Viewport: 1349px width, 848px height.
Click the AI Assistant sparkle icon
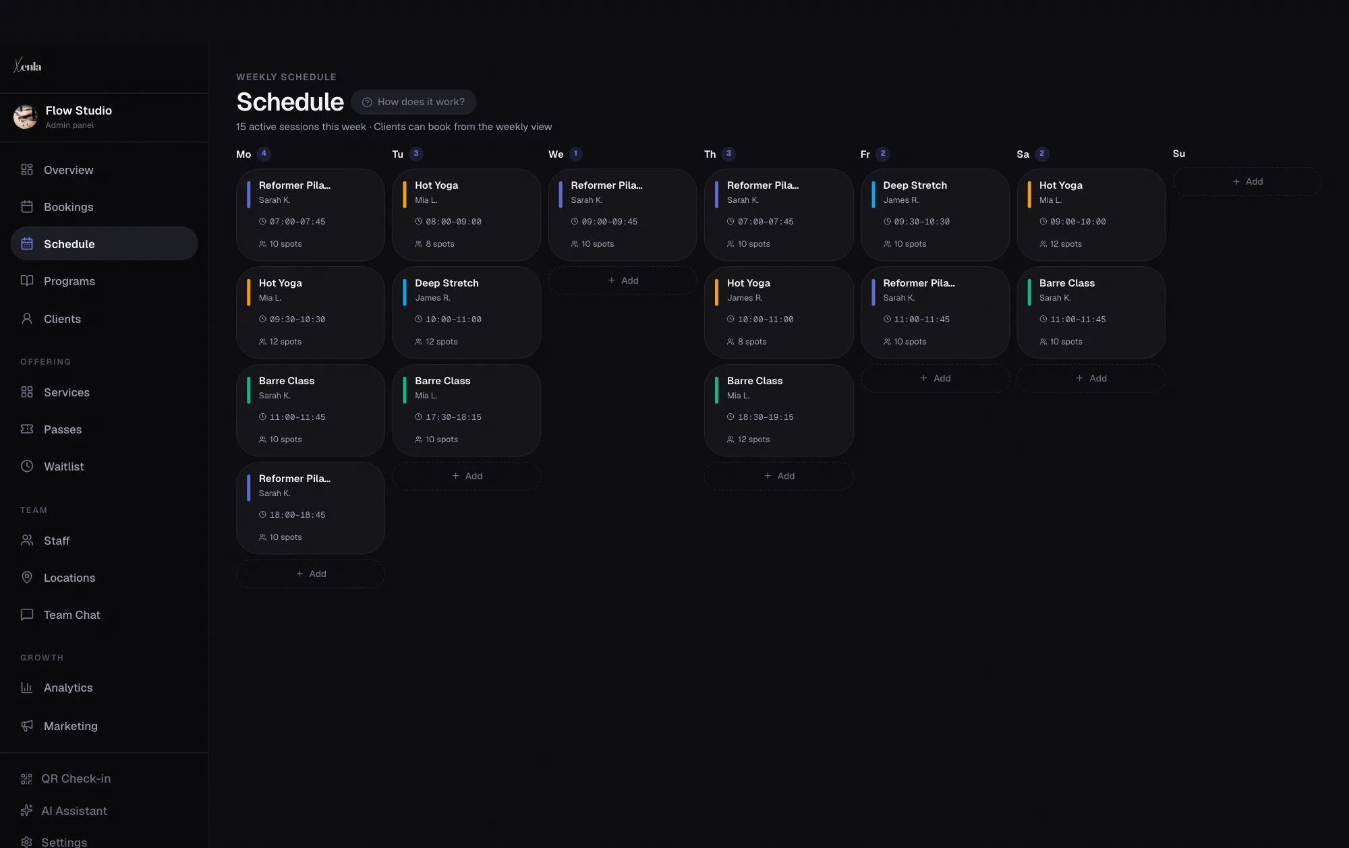pos(26,811)
